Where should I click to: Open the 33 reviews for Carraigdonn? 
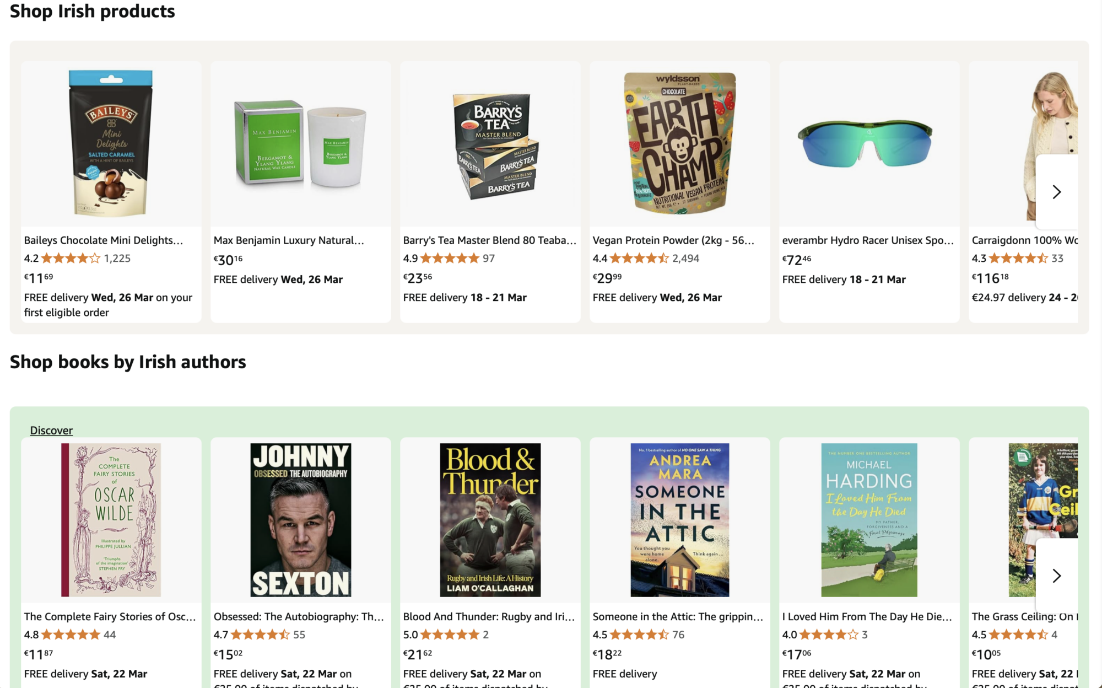1057,258
